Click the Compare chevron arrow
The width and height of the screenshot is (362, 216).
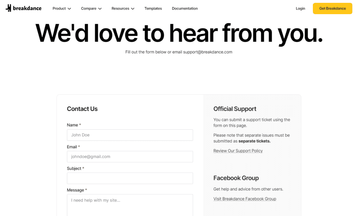pyautogui.click(x=100, y=9)
